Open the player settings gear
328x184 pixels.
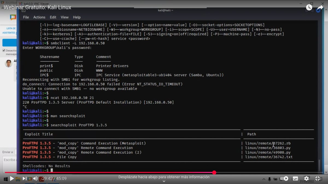coord(306,179)
